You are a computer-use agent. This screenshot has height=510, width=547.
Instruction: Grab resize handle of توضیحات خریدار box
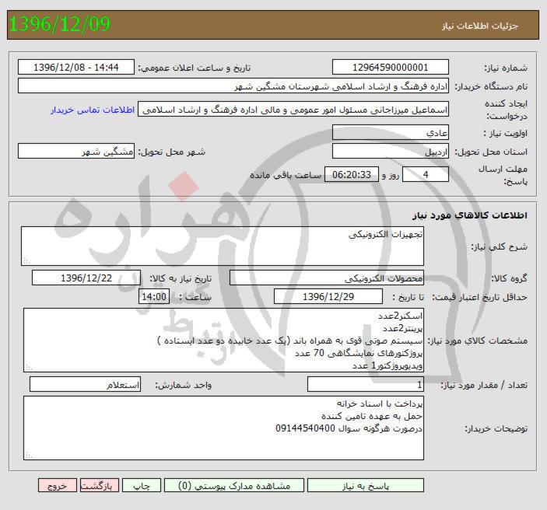29,456
